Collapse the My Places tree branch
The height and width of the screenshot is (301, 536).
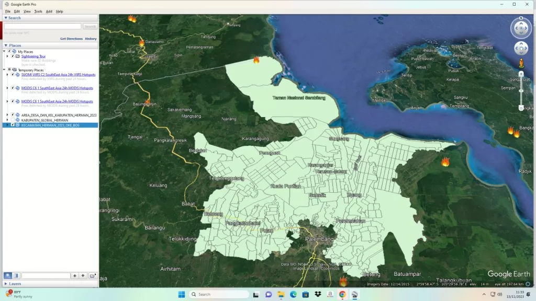5,51
